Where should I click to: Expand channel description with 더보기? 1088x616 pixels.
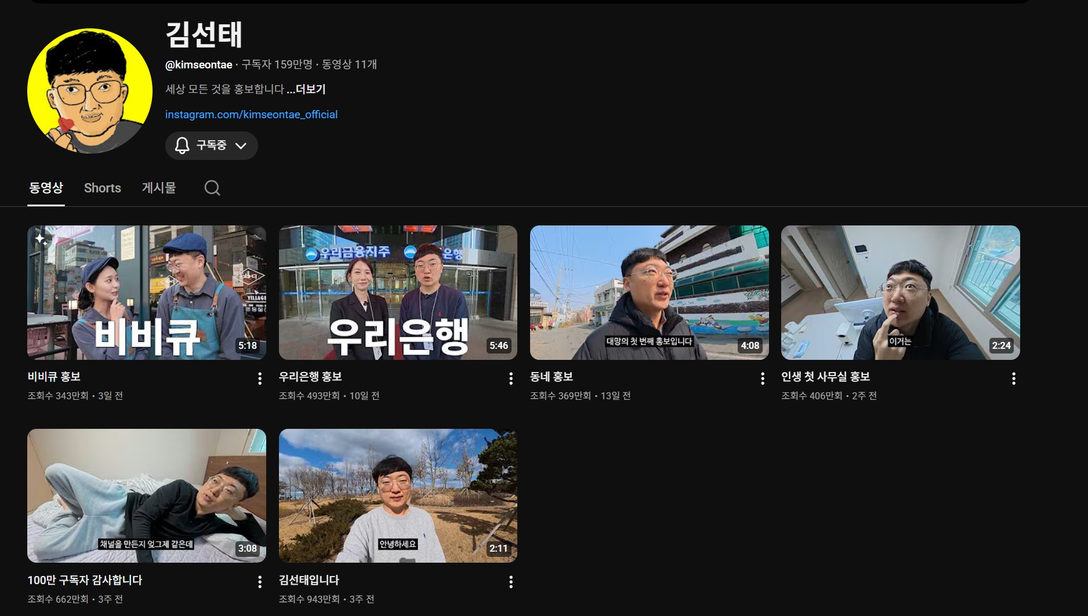(306, 89)
